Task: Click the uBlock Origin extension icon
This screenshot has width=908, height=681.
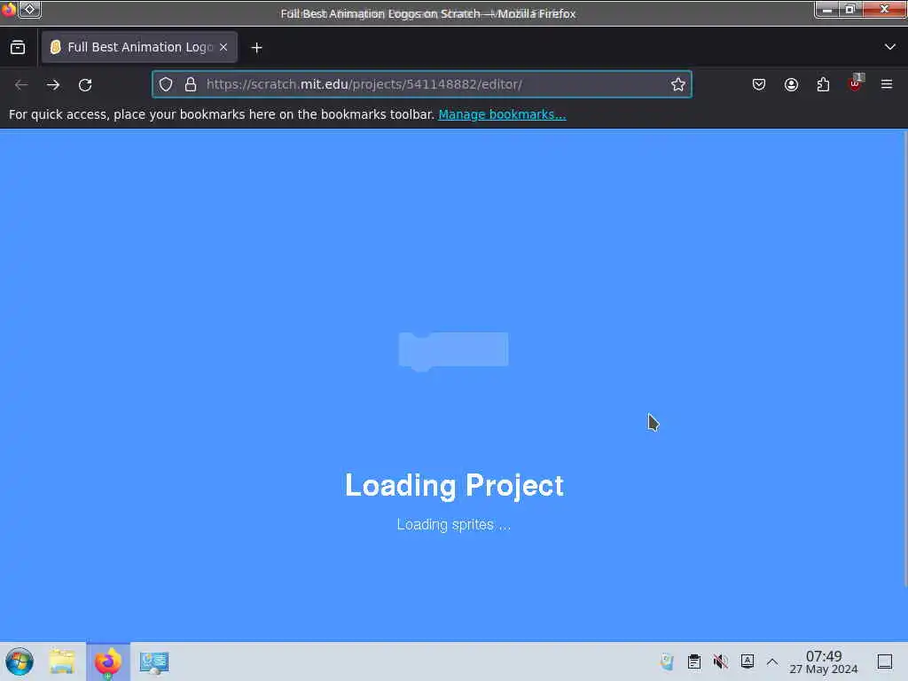Action: pos(855,84)
